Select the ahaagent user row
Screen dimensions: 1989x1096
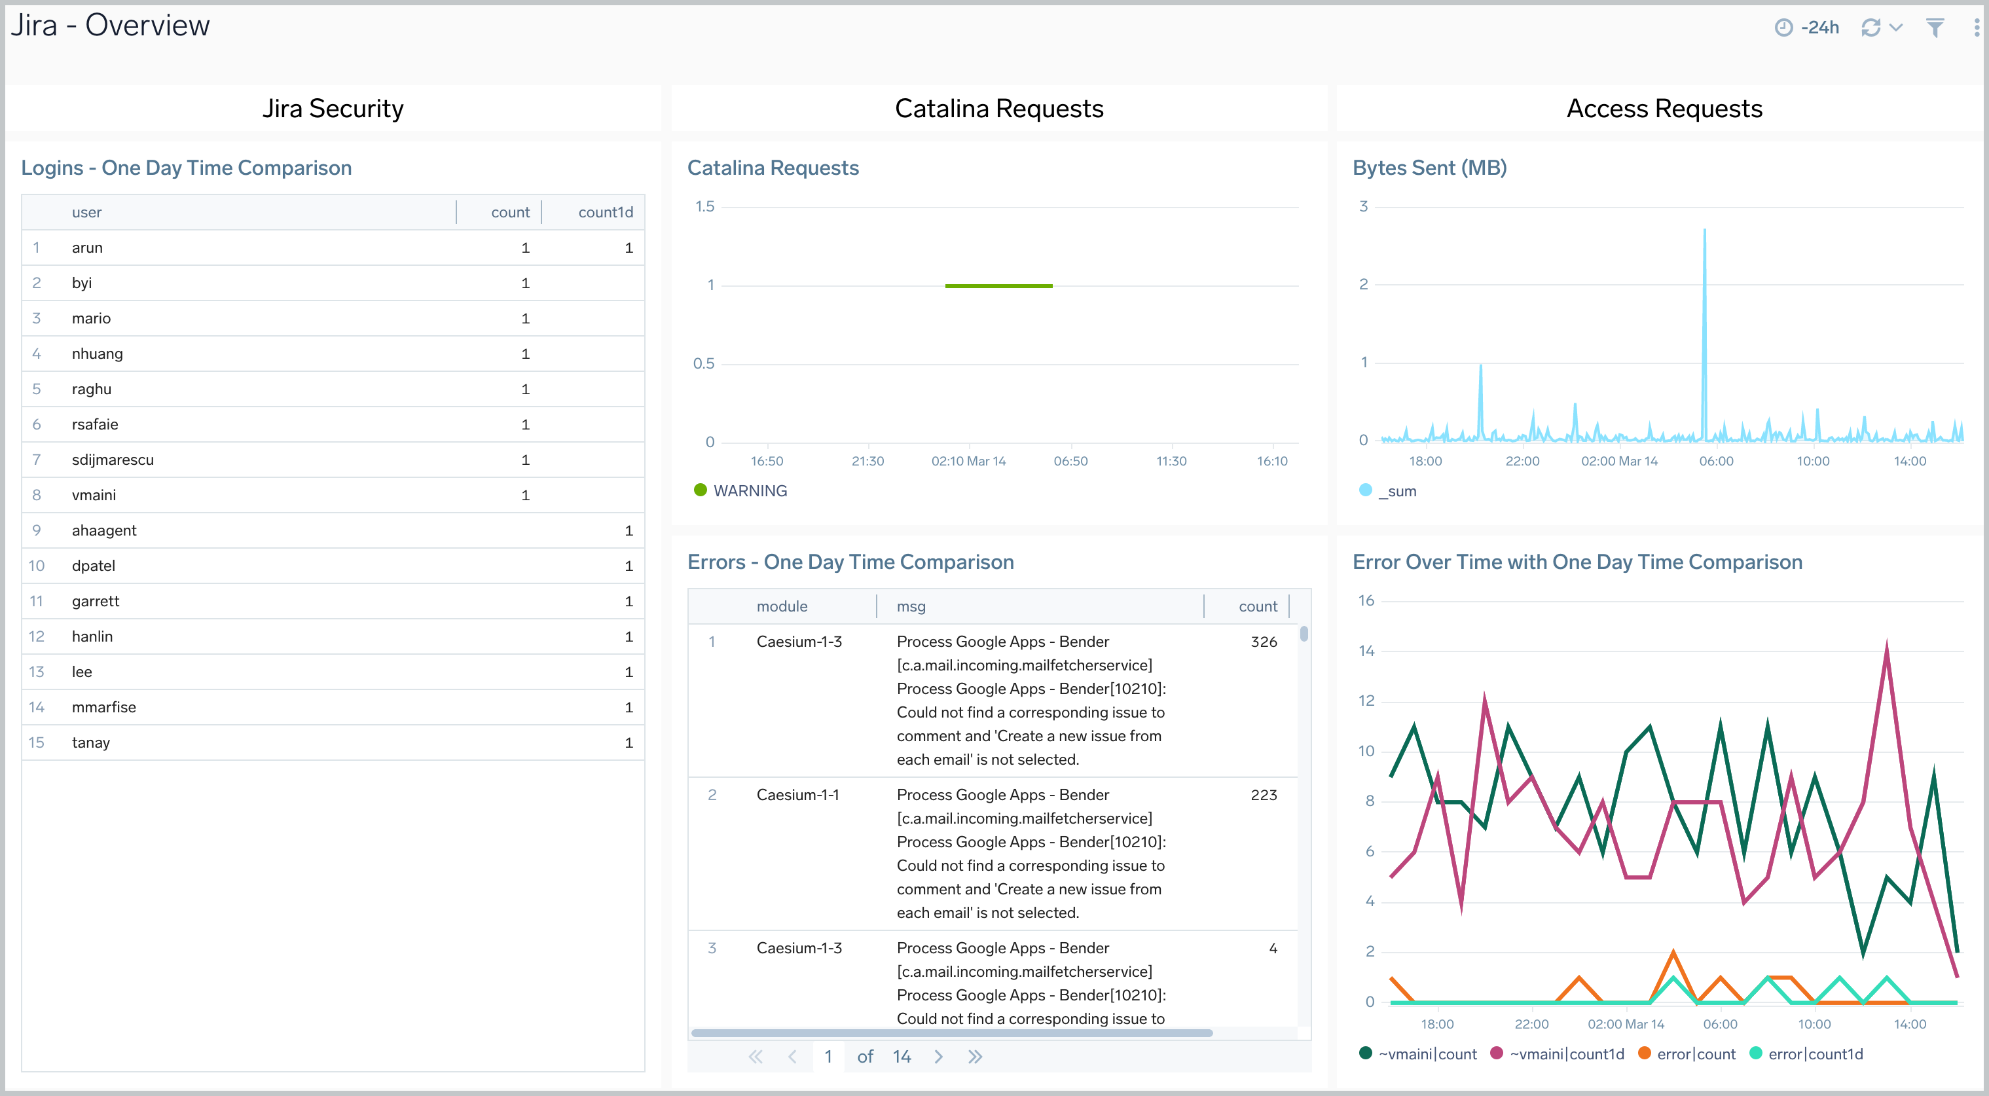[x=333, y=530]
